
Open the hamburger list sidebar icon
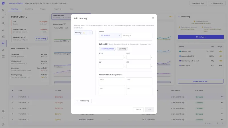pyautogui.click(x=3, y=57)
